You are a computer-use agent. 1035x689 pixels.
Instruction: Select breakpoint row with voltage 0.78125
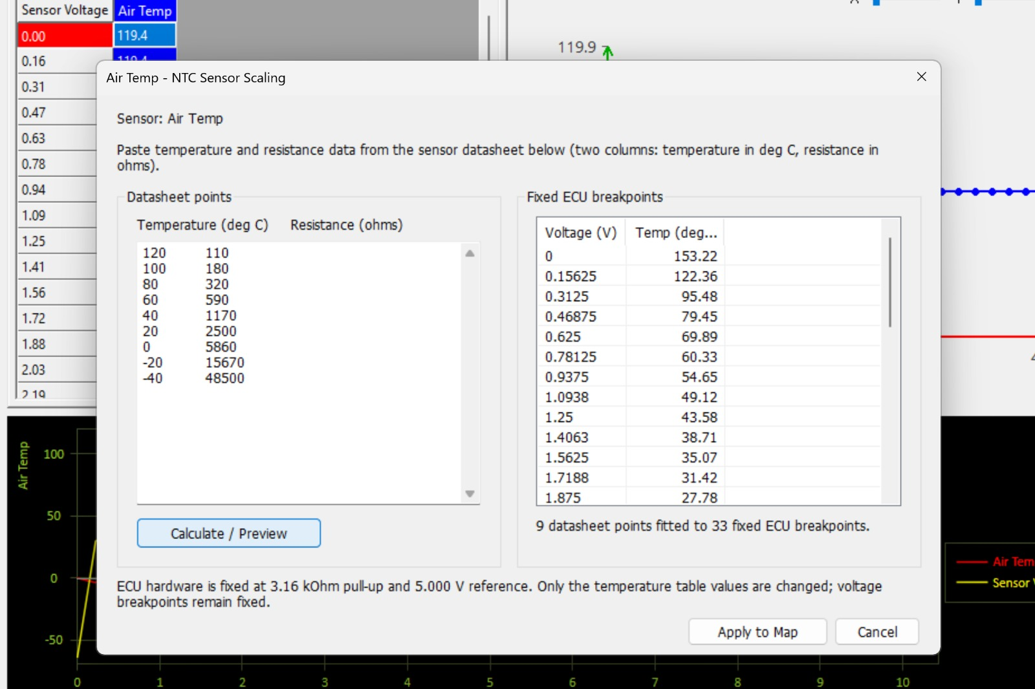point(709,356)
